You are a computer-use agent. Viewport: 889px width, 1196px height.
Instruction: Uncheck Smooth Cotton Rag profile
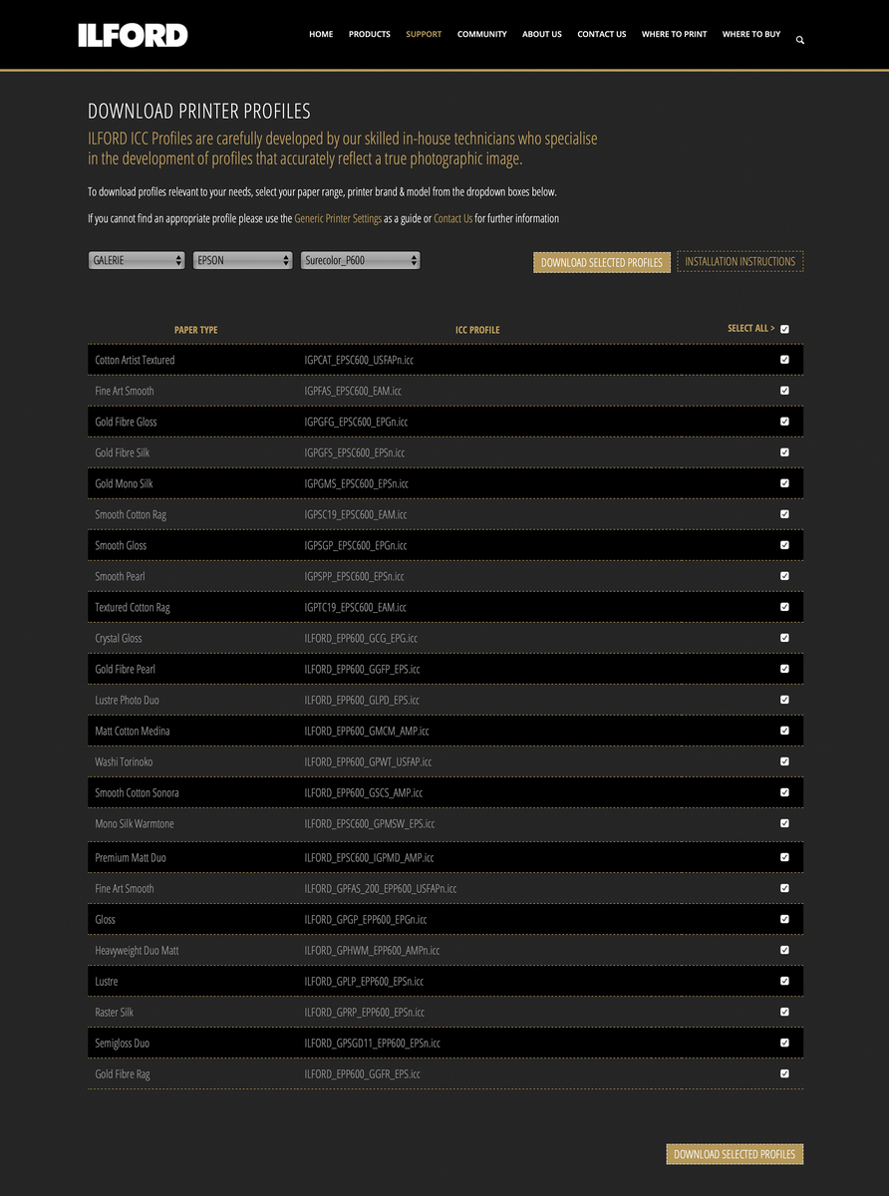(784, 514)
